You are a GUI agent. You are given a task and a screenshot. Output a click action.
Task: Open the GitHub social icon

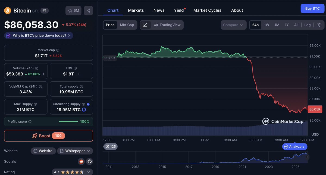90,162
